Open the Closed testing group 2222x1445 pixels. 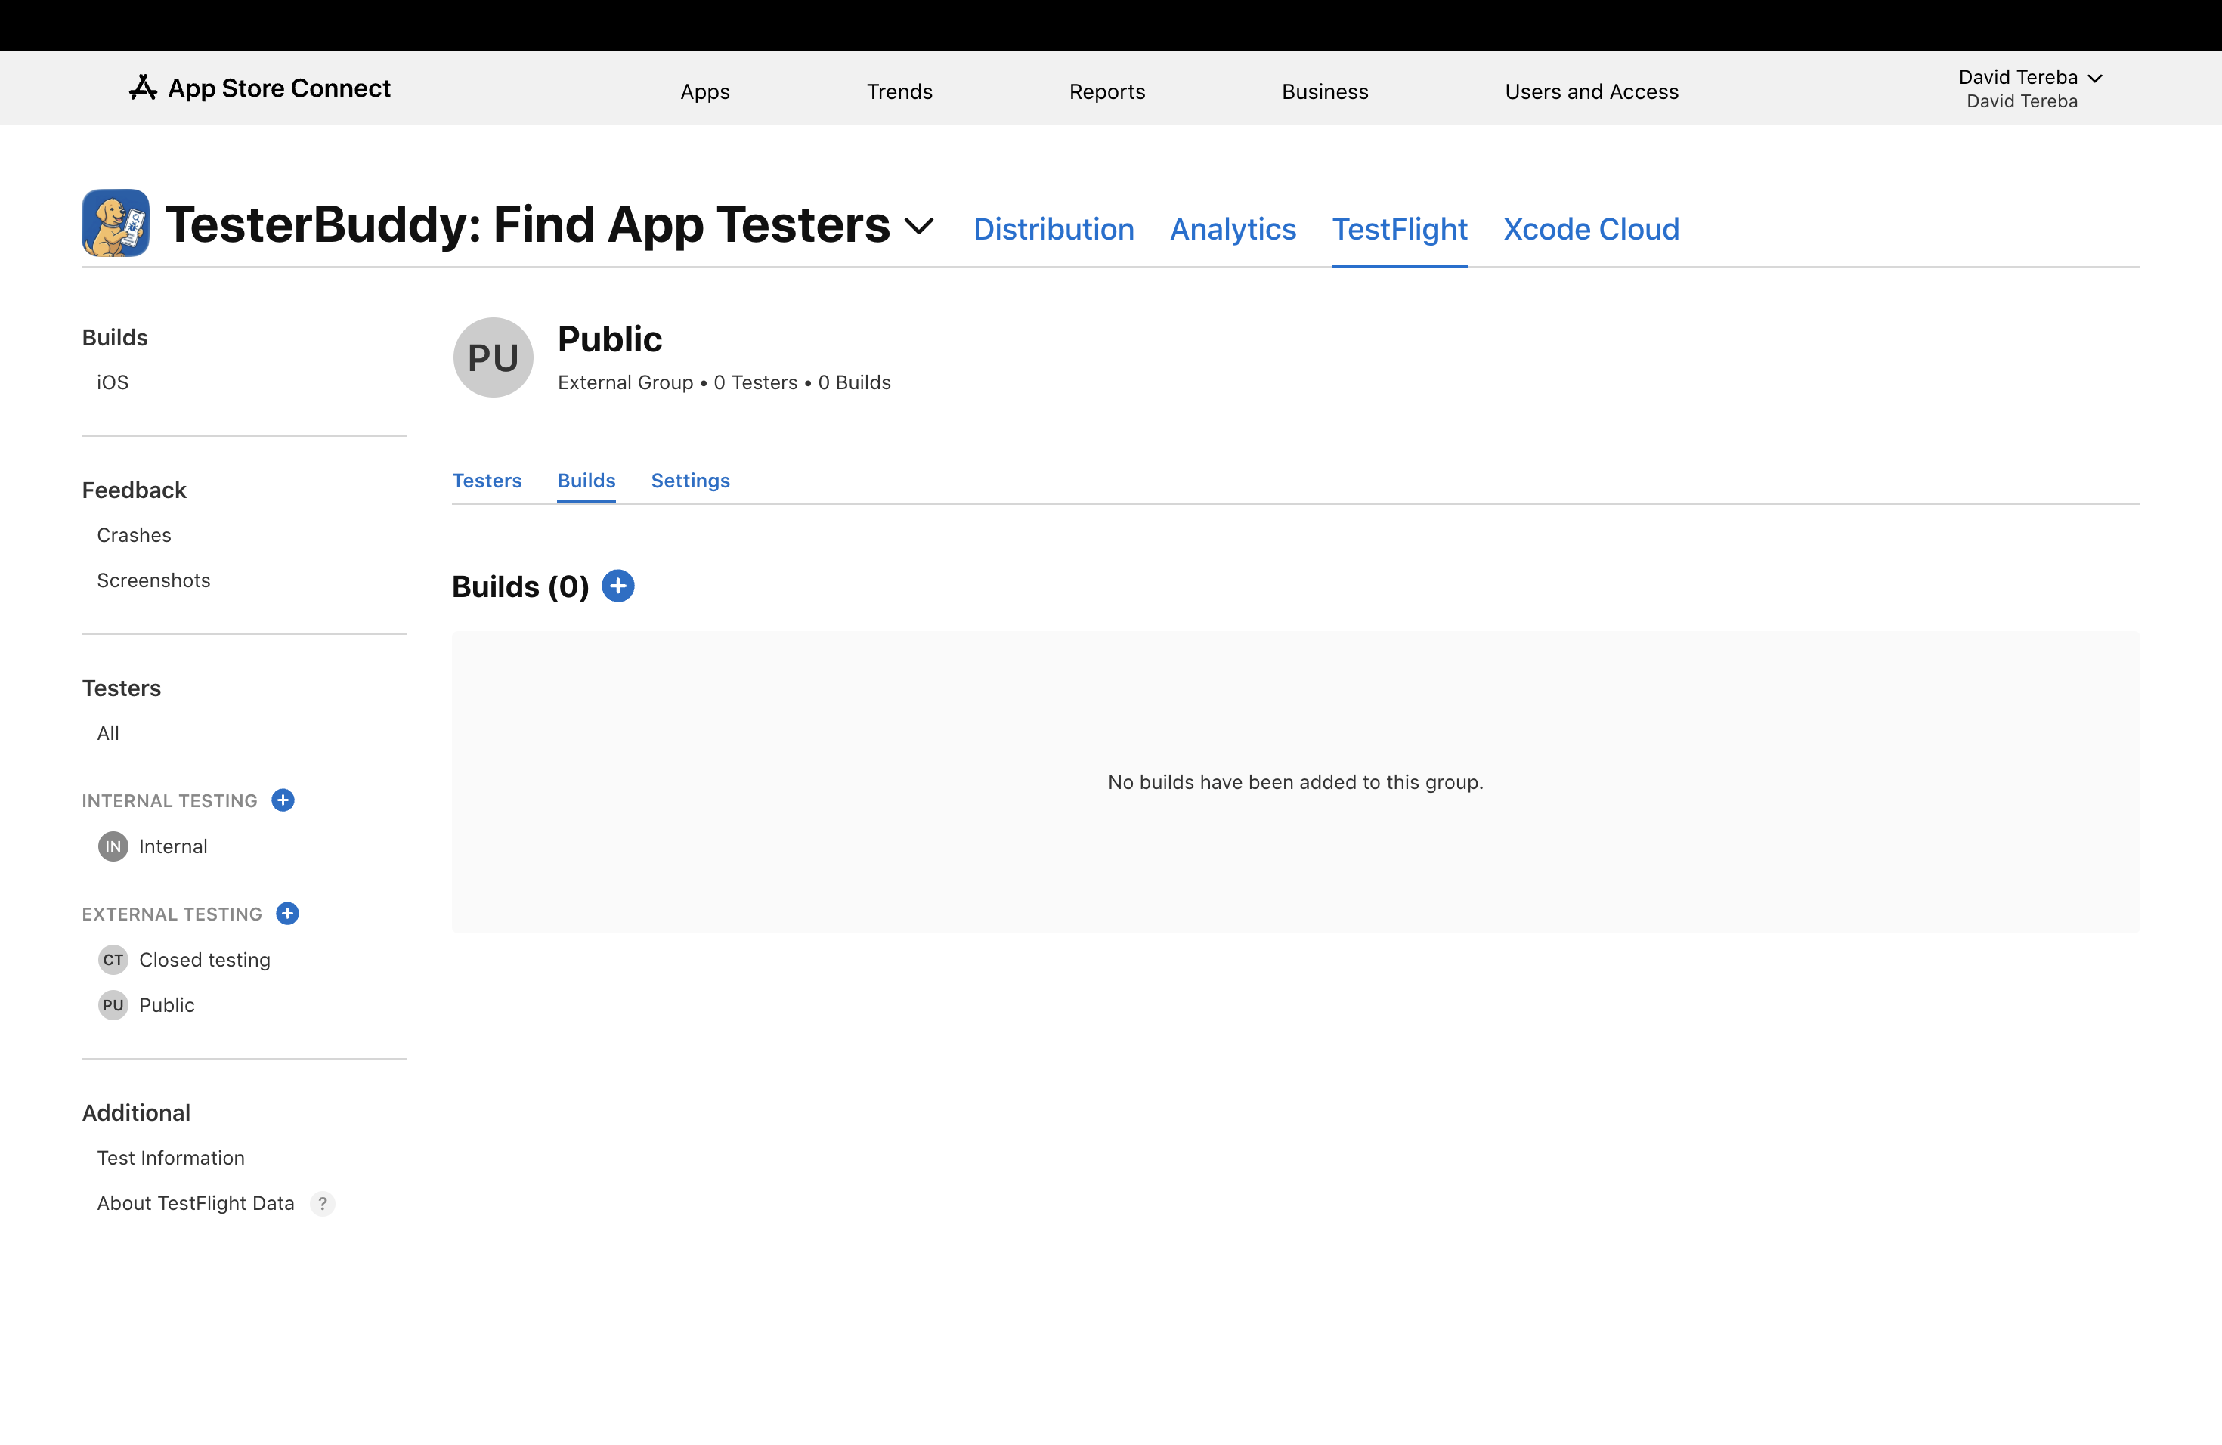205,960
